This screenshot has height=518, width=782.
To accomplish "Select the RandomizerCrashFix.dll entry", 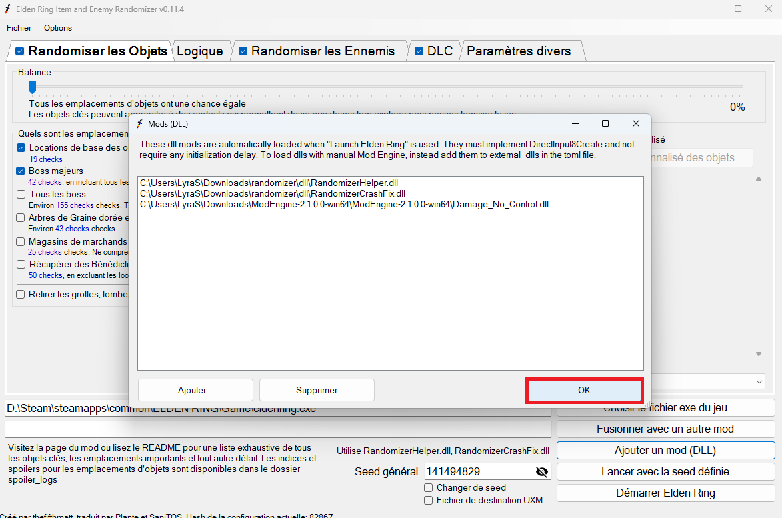I will pyautogui.click(x=272, y=193).
